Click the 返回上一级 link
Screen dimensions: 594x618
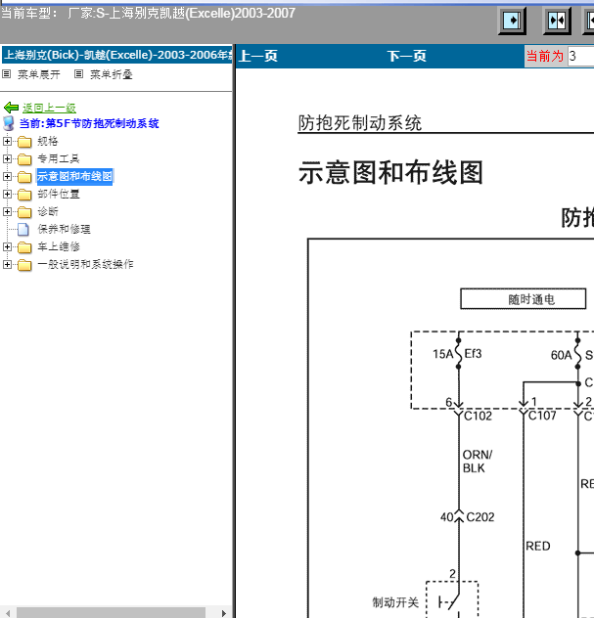pos(49,108)
